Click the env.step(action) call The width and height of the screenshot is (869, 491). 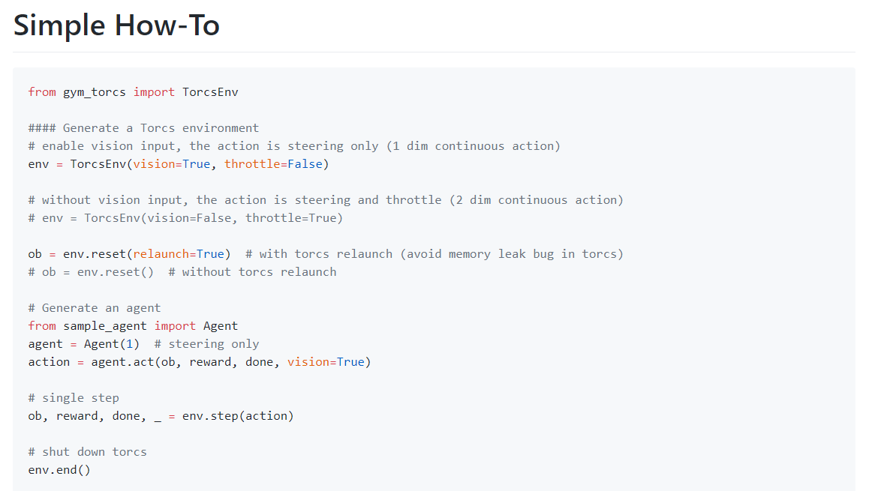(238, 416)
